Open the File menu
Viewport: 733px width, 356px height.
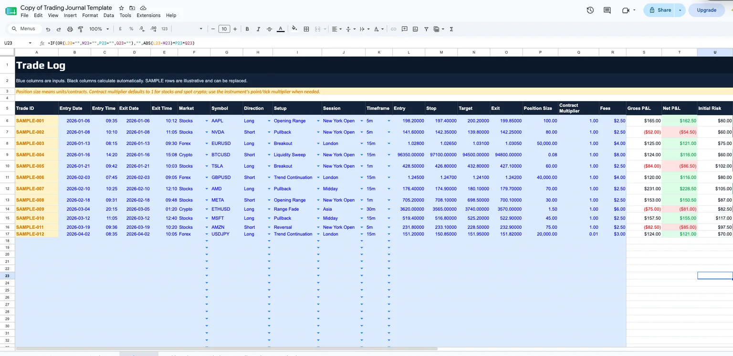pos(24,15)
